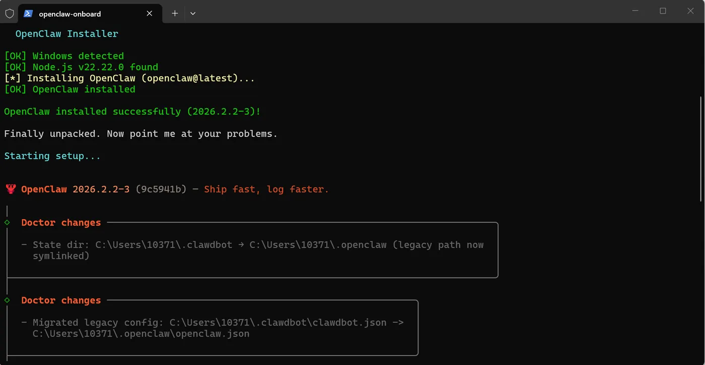Maximize the terminal window
Image resolution: width=705 pixels, height=365 pixels.
tap(663, 11)
